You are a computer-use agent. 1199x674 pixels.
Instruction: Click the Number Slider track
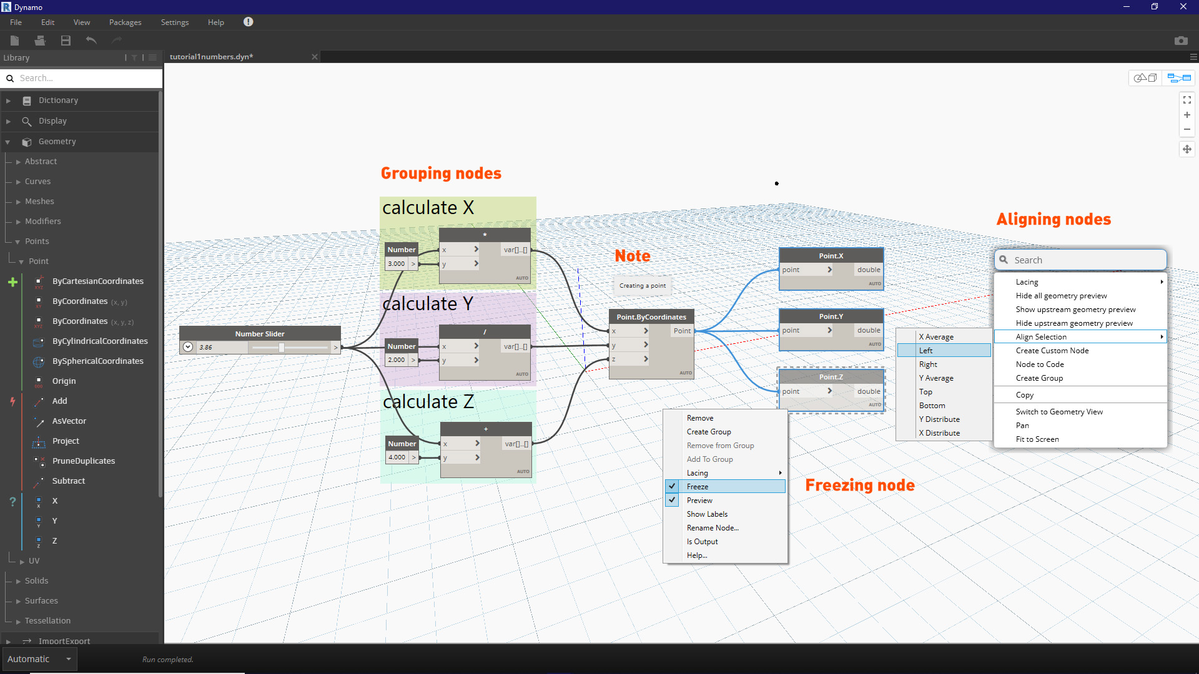point(290,348)
